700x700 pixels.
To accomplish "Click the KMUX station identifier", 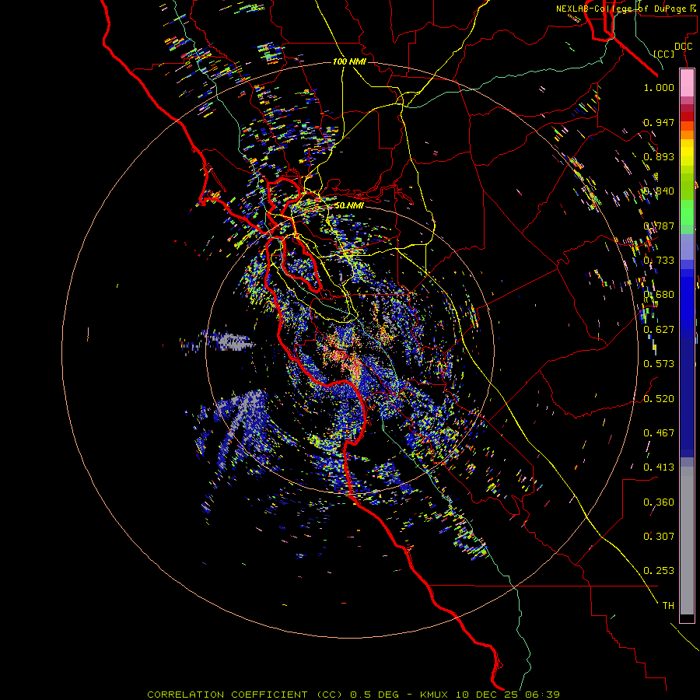I will tap(435, 695).
